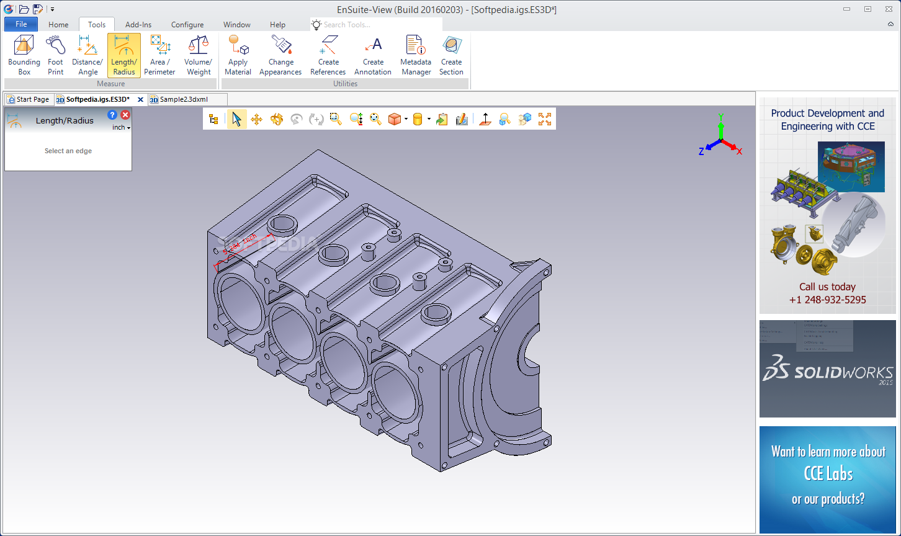This screenshot has height=536, width=901.
Task: Open Change Appearances tool
Action: pos(280,55)
